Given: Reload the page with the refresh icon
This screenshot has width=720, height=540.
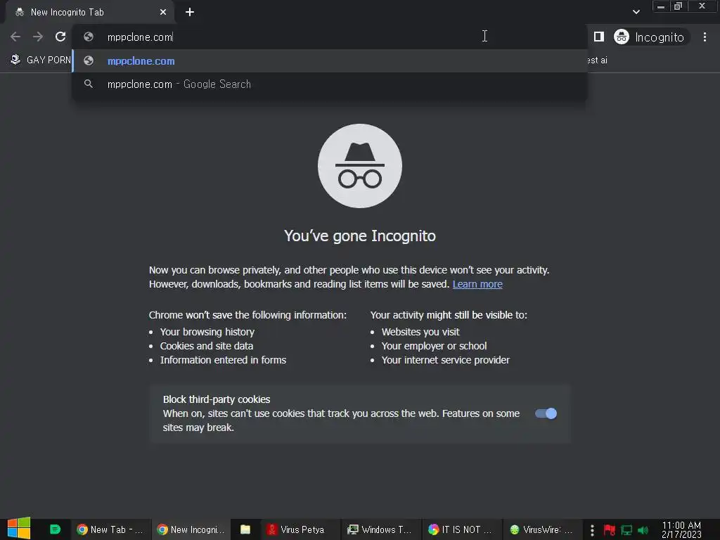Looking at the screenshot, I should (60, 37).
